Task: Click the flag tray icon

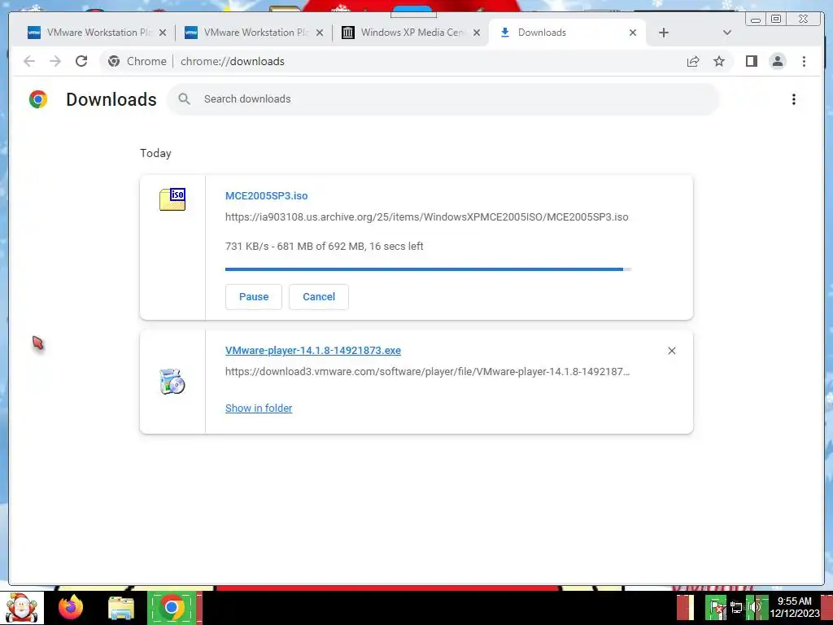Action: 716,607
